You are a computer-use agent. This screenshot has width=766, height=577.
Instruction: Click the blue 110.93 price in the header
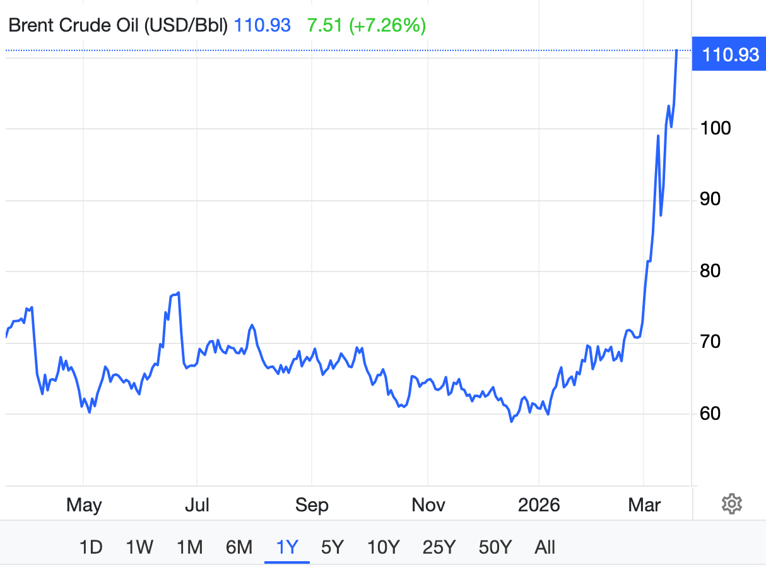(262, 25)
